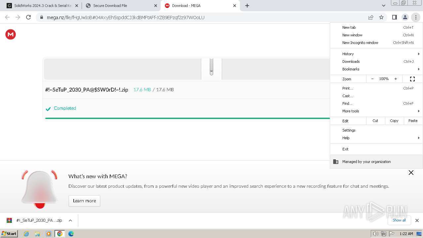This screenshot has height=238, width=423.
Task: Expand download item options chevron
Action: click(x=70, y=220)
